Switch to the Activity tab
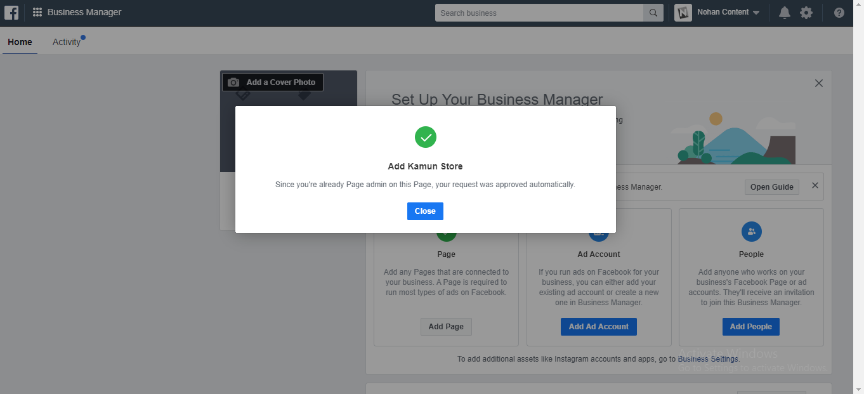The image size is (864, 394). click(x=67, y=42)
